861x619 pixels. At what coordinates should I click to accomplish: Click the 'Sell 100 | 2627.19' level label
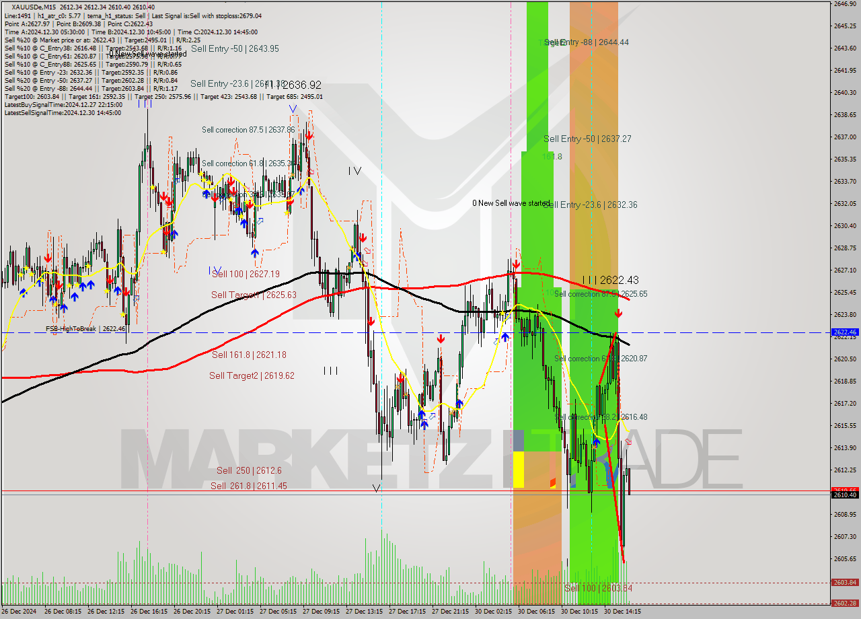click(x=246, y=275)
